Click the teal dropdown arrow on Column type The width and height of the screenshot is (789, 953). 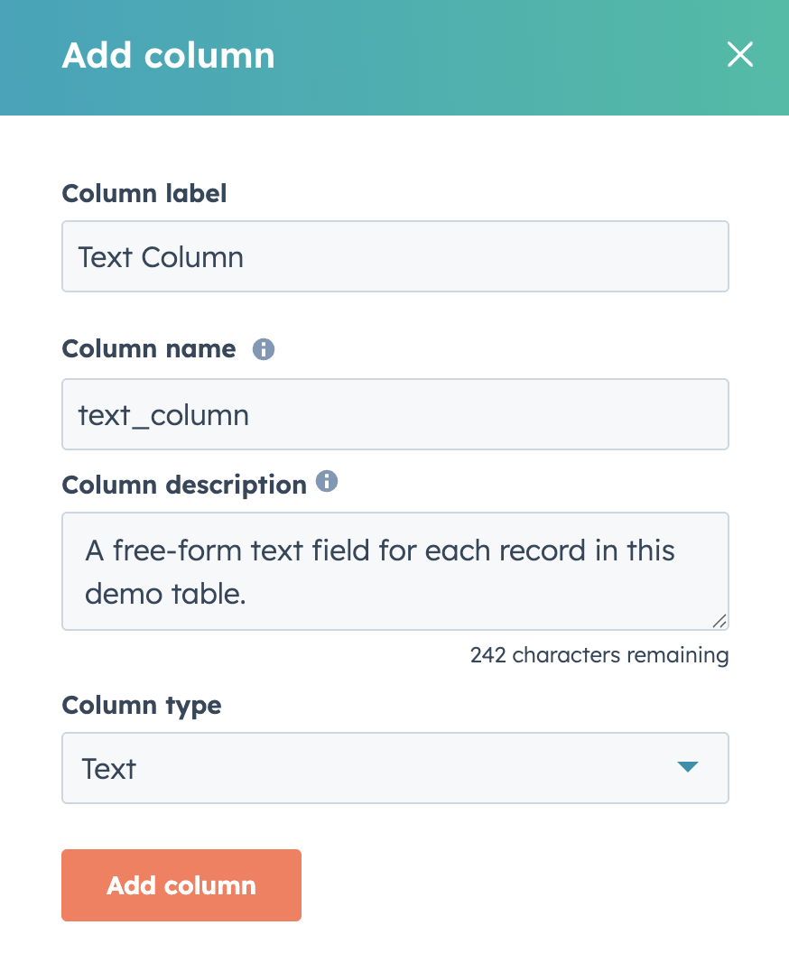(688, 768)
